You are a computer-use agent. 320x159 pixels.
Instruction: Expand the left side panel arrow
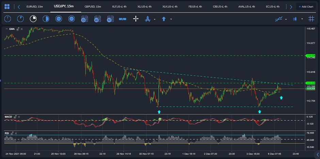click(1, 81)
